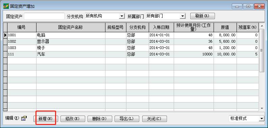Click the 原值 column header
The image size is (268, 128).
coord(225,27)
